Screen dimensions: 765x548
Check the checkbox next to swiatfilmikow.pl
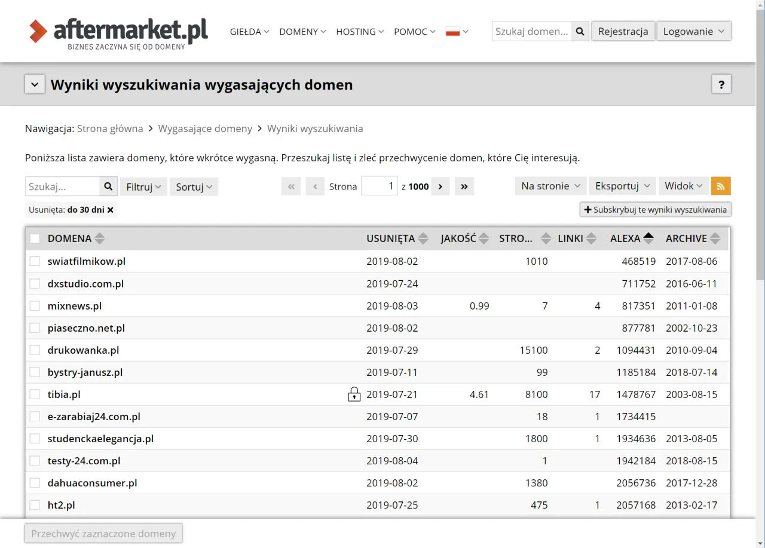[x=35, y=261]
